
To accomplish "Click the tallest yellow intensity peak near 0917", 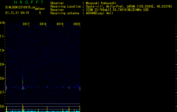I will (23, 108).
